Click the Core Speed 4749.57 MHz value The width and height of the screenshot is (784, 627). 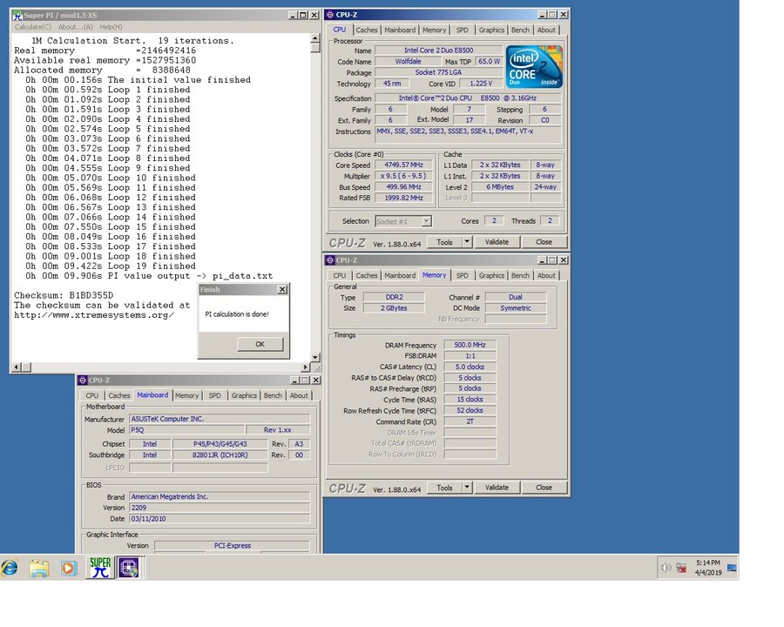tap(404, 165)
